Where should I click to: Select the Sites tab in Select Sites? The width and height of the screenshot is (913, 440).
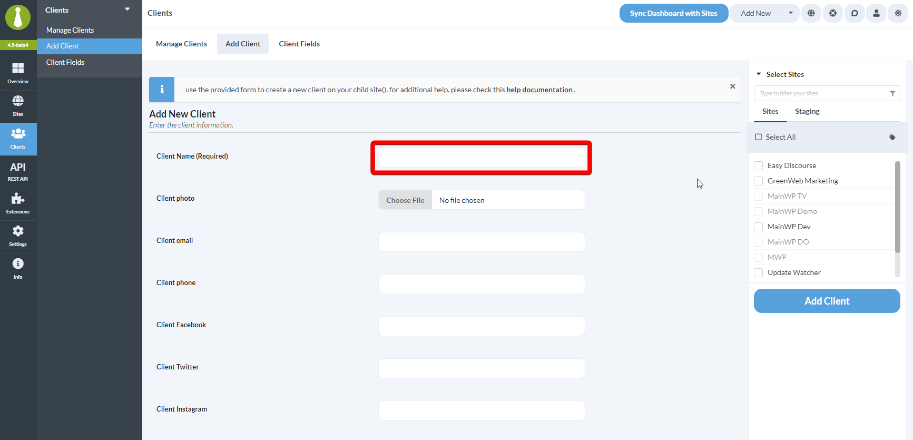click(x=770, y=111)
